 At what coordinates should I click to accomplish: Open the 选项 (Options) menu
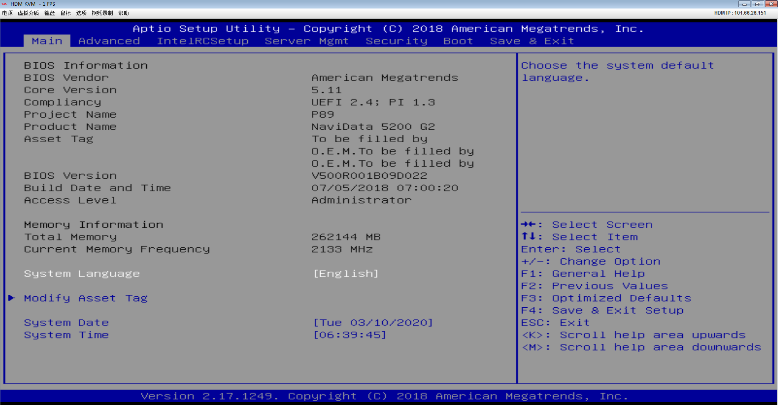(81, 13)
